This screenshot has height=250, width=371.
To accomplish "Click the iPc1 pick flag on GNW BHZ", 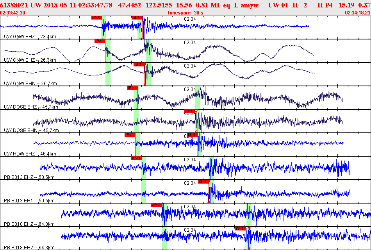I will [100, 41].
